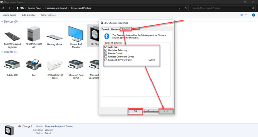Screen dimensions: 258x137
Task: Toggle the Handsfree Telephony checkbox
Action: [106, 50]
